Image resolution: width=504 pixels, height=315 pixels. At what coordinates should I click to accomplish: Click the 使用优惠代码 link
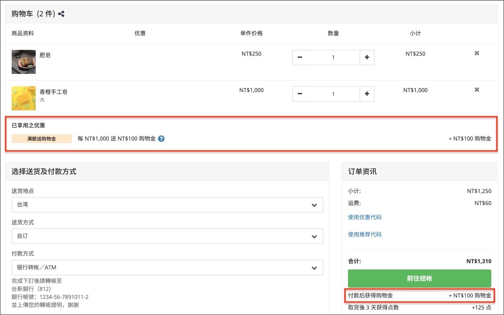pyautogui.click(x=365, y=217)
